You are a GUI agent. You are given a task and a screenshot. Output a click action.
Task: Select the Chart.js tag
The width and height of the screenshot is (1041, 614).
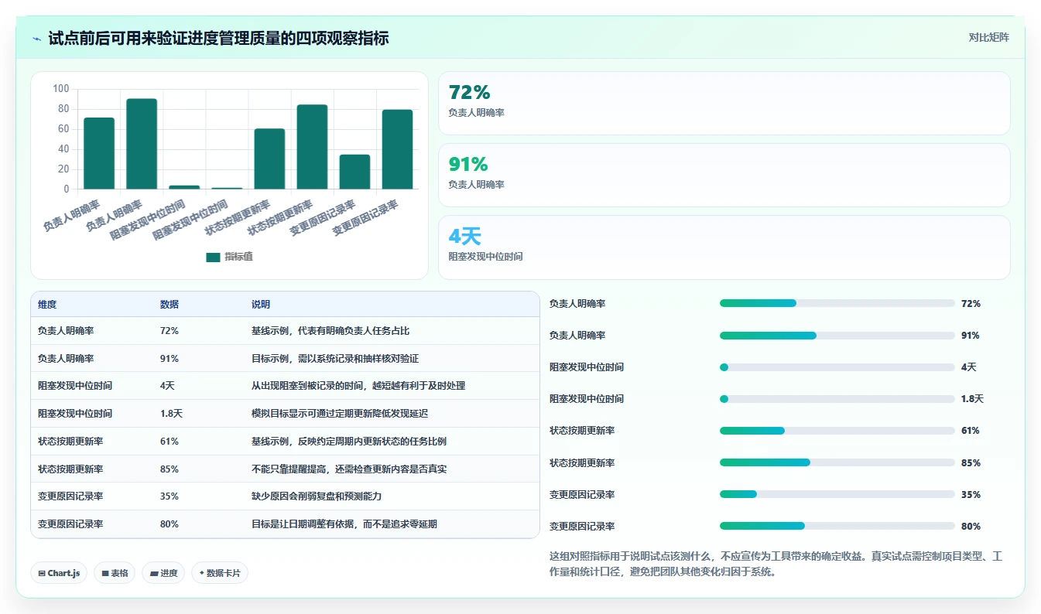tap(60, 573)
